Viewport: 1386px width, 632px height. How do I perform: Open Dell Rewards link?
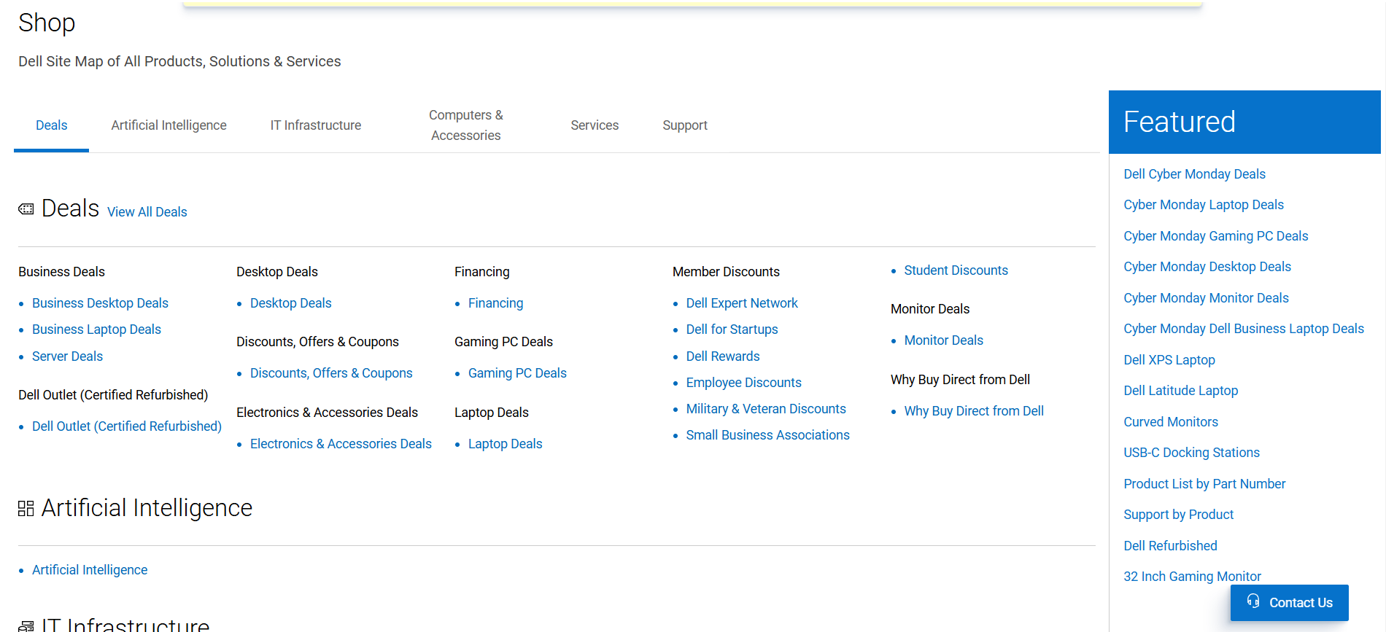tap(723, 356)
